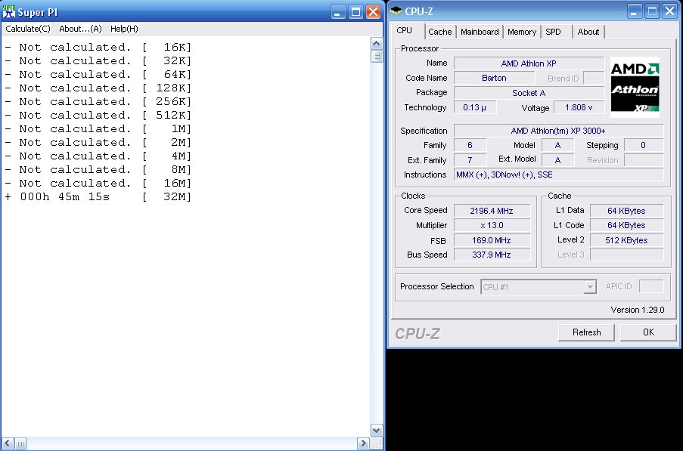Viewport: 683px width, 451px height.
Task: Switch to the Cache tab
Action: [440, 32]
